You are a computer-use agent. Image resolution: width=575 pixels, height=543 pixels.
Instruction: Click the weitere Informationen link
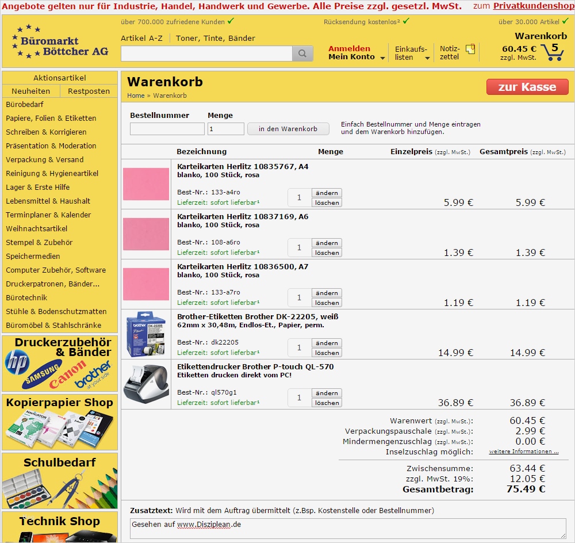[x=524, y=452]
